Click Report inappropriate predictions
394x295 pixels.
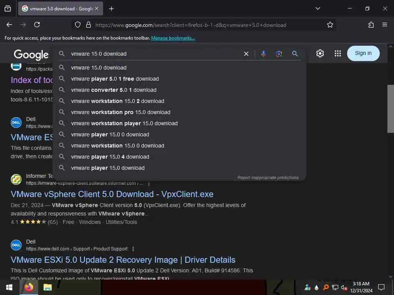tap(268, 177)
